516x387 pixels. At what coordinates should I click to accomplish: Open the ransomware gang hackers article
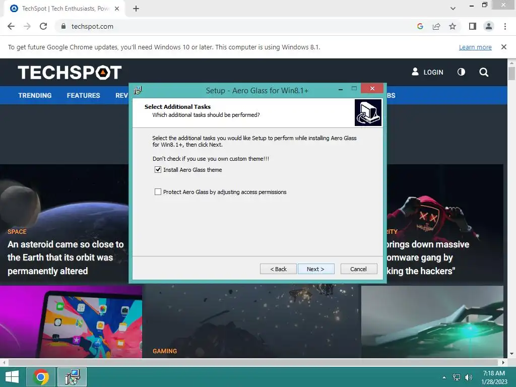coord(428,257)
